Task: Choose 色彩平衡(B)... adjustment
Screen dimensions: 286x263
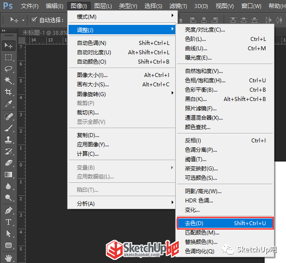Action: 225,89
